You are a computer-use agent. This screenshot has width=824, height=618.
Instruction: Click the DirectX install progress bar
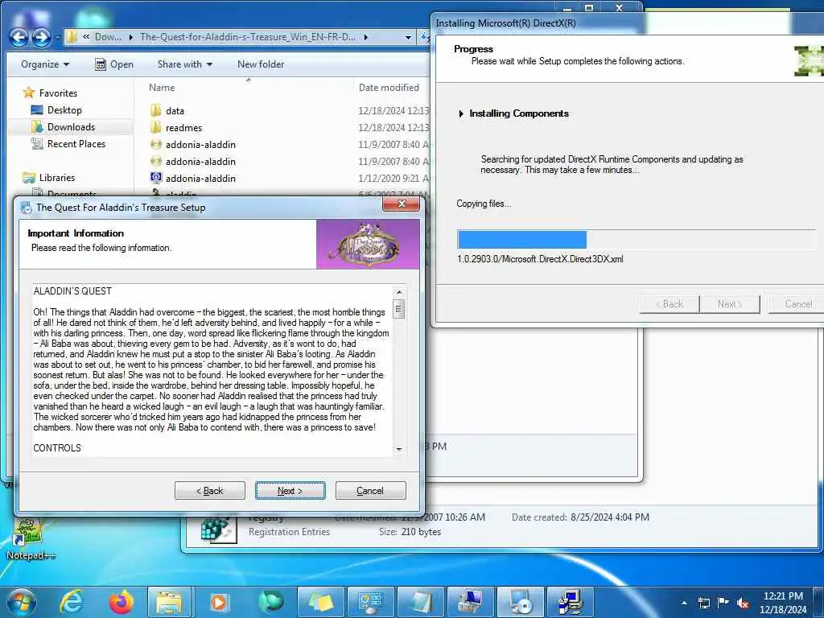coord(636,239)
